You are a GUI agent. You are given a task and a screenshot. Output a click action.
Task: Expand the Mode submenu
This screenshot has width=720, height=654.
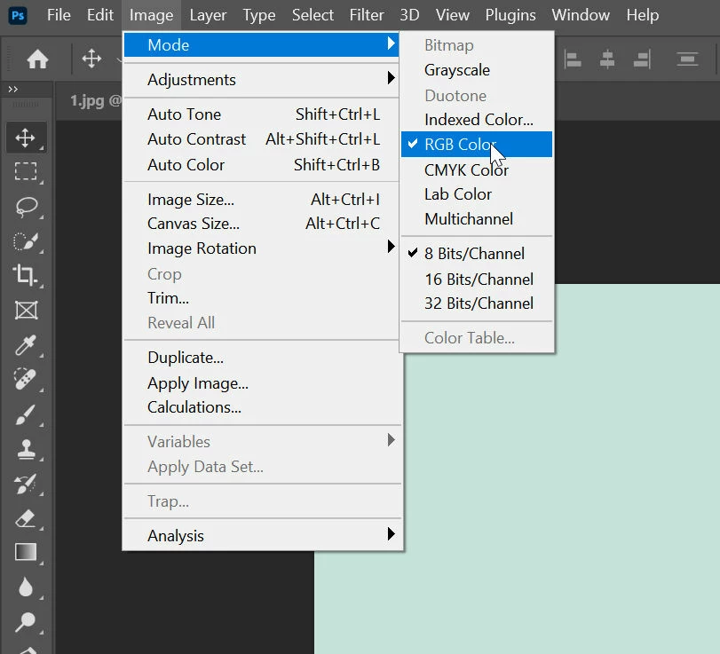[261, 44]
